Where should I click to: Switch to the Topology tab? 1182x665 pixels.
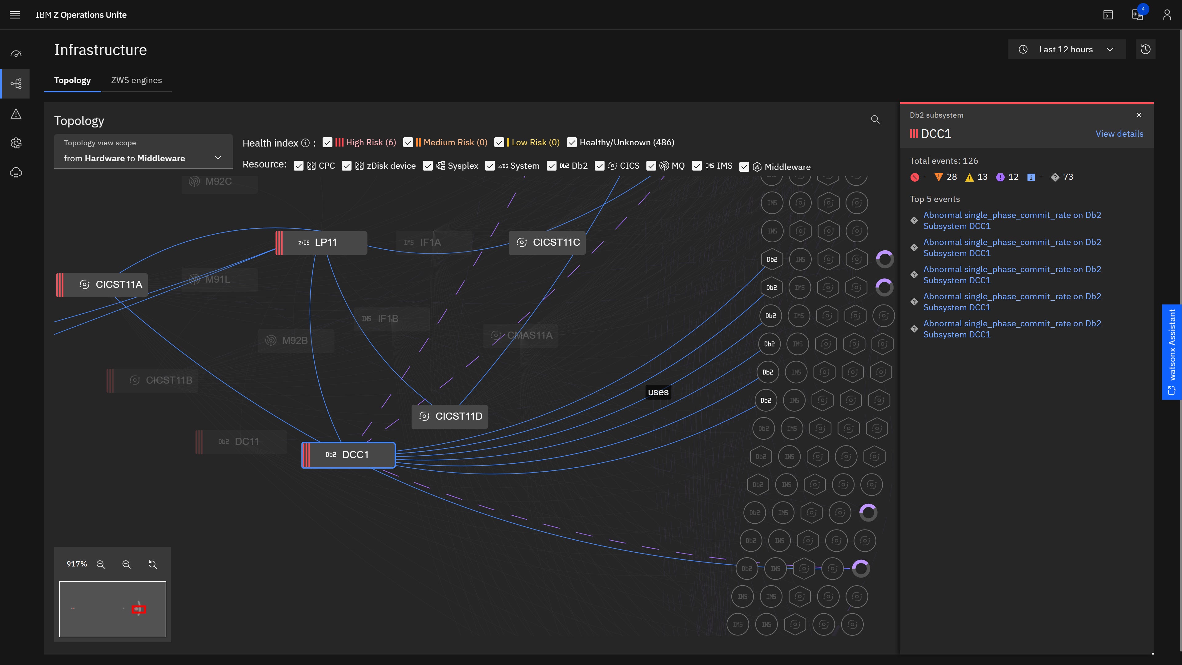click(x=73, y=80)
